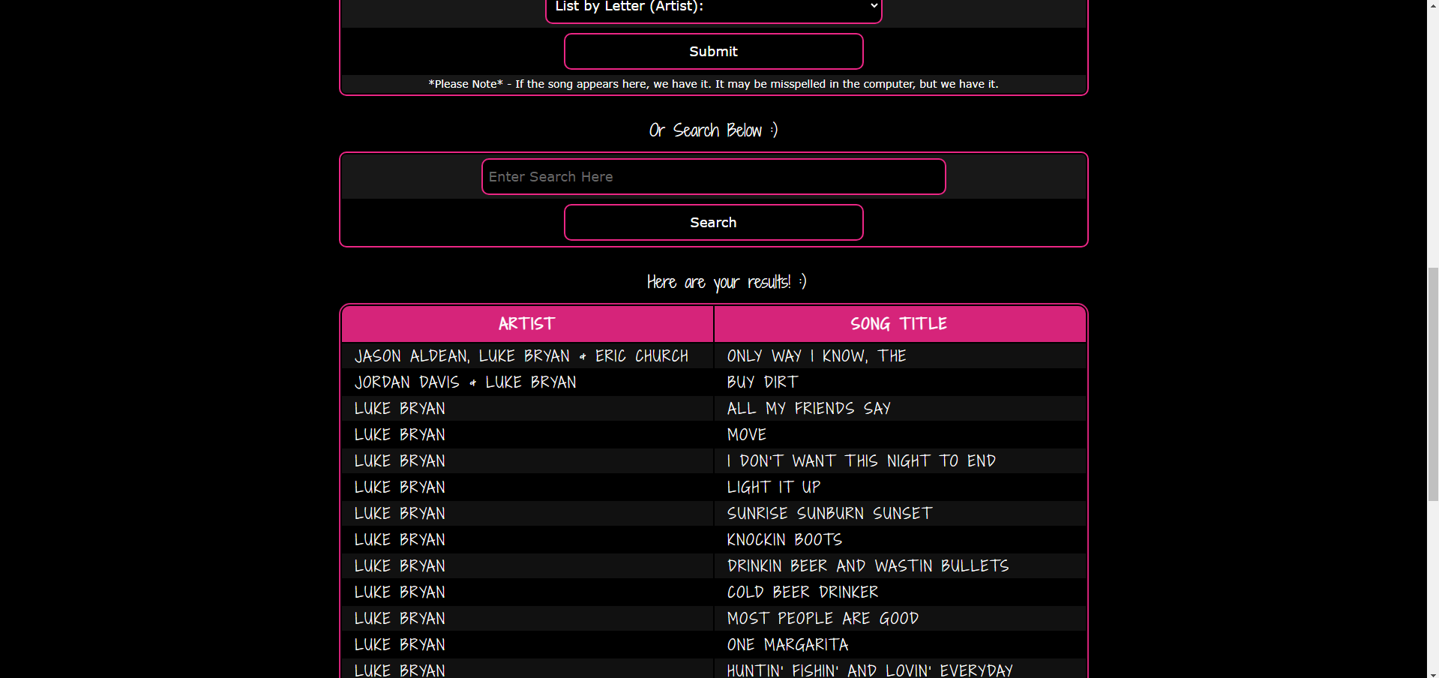Select song Sunrise Sunburn Sunset
The height and width of the screenshot is (678, 1439).
tap(829, 514)
